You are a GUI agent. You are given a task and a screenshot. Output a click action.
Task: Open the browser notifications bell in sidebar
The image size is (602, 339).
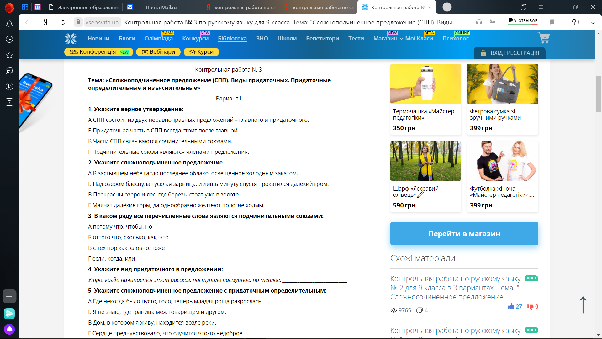(x=9, y=24)
